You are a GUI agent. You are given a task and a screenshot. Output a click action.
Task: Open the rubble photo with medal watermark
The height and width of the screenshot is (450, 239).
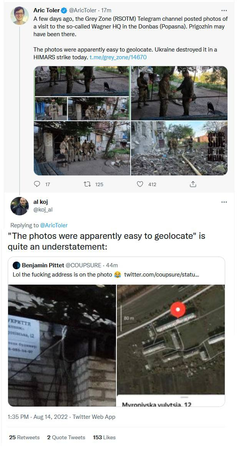[179, 148]
